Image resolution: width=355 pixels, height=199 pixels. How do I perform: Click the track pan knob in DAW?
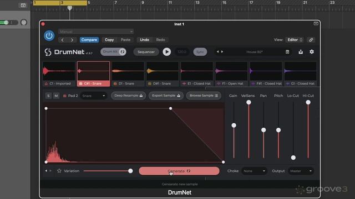click(x=23, y=22)
